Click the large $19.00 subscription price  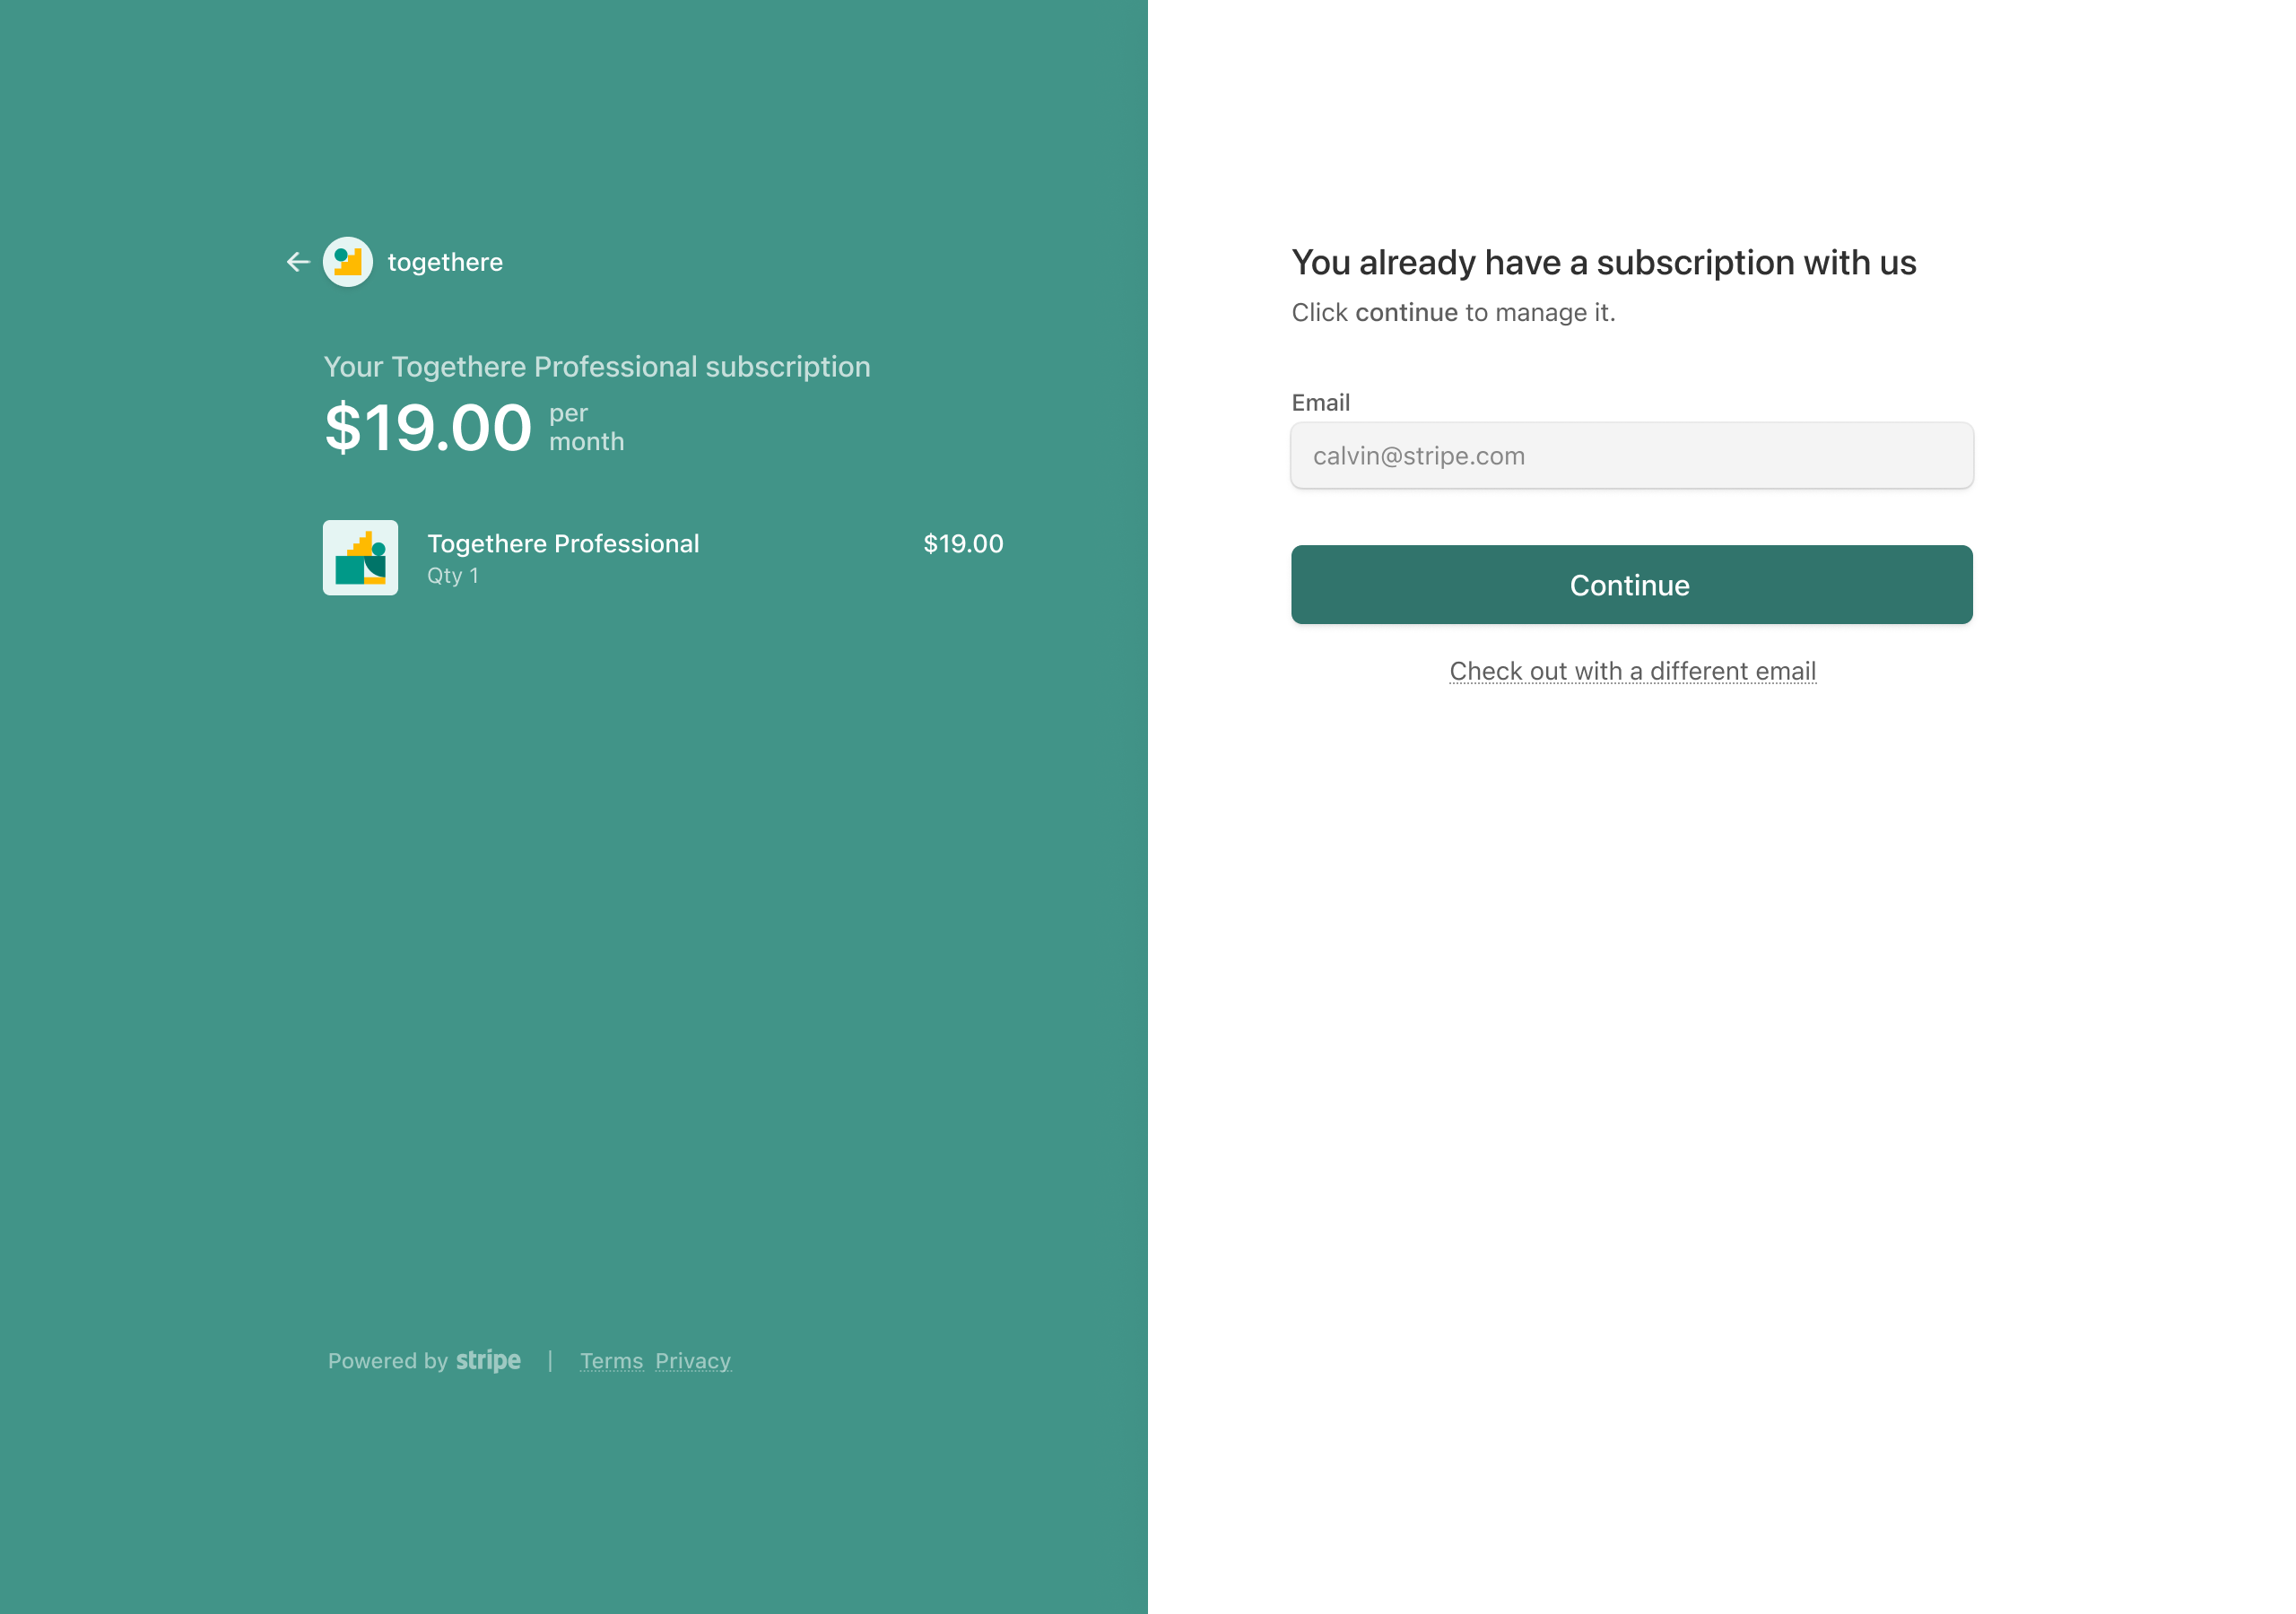pos(428,428)
